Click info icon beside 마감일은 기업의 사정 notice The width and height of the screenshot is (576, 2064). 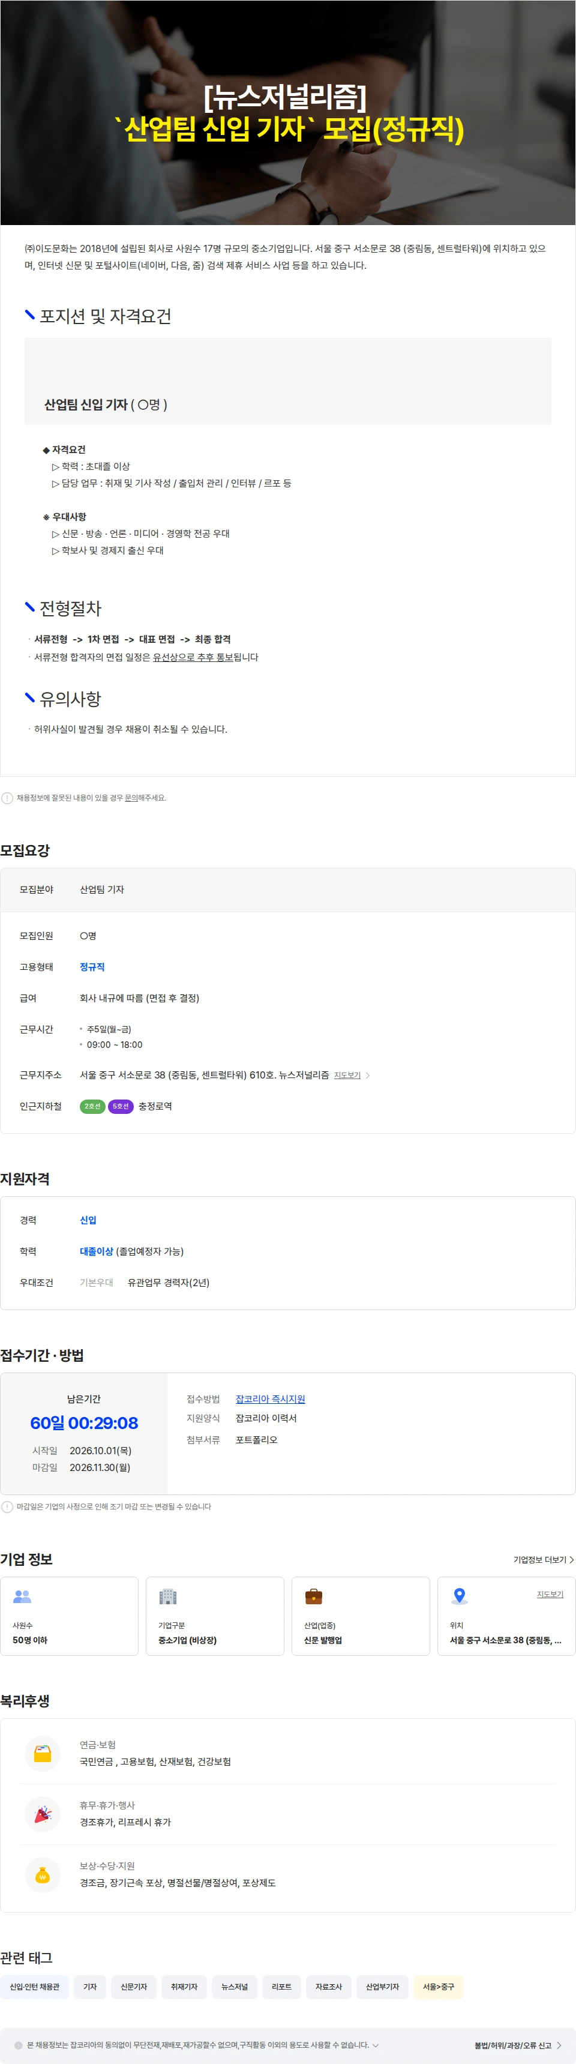pyautogui.click(x=7, y=1506)
